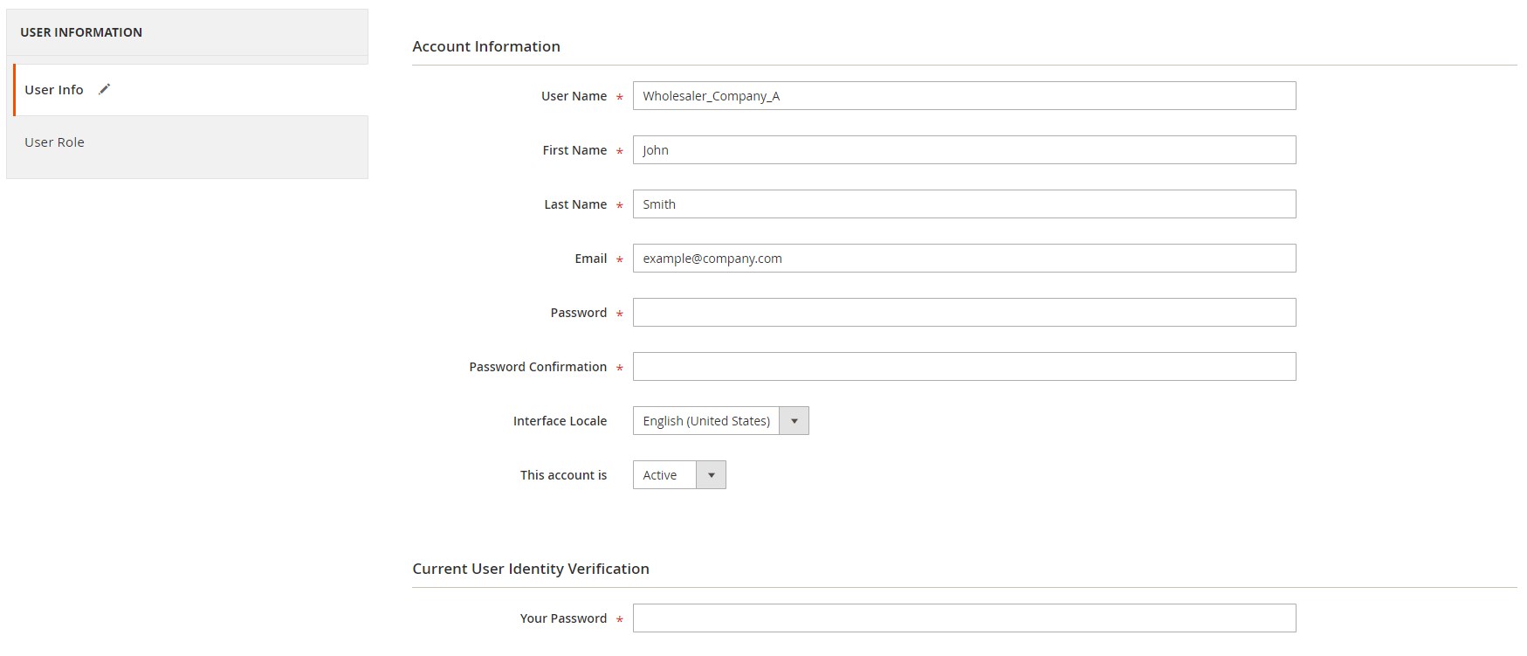The width and height of the screenshot is (1527, 656).
Task: Click the This account is label
Action: (x=563, y=475)
